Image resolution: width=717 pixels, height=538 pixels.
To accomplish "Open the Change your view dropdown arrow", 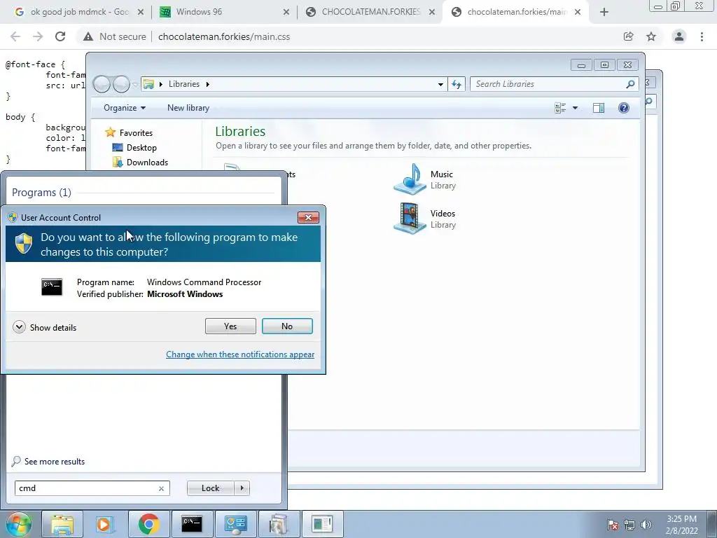I will pos(575,108).
